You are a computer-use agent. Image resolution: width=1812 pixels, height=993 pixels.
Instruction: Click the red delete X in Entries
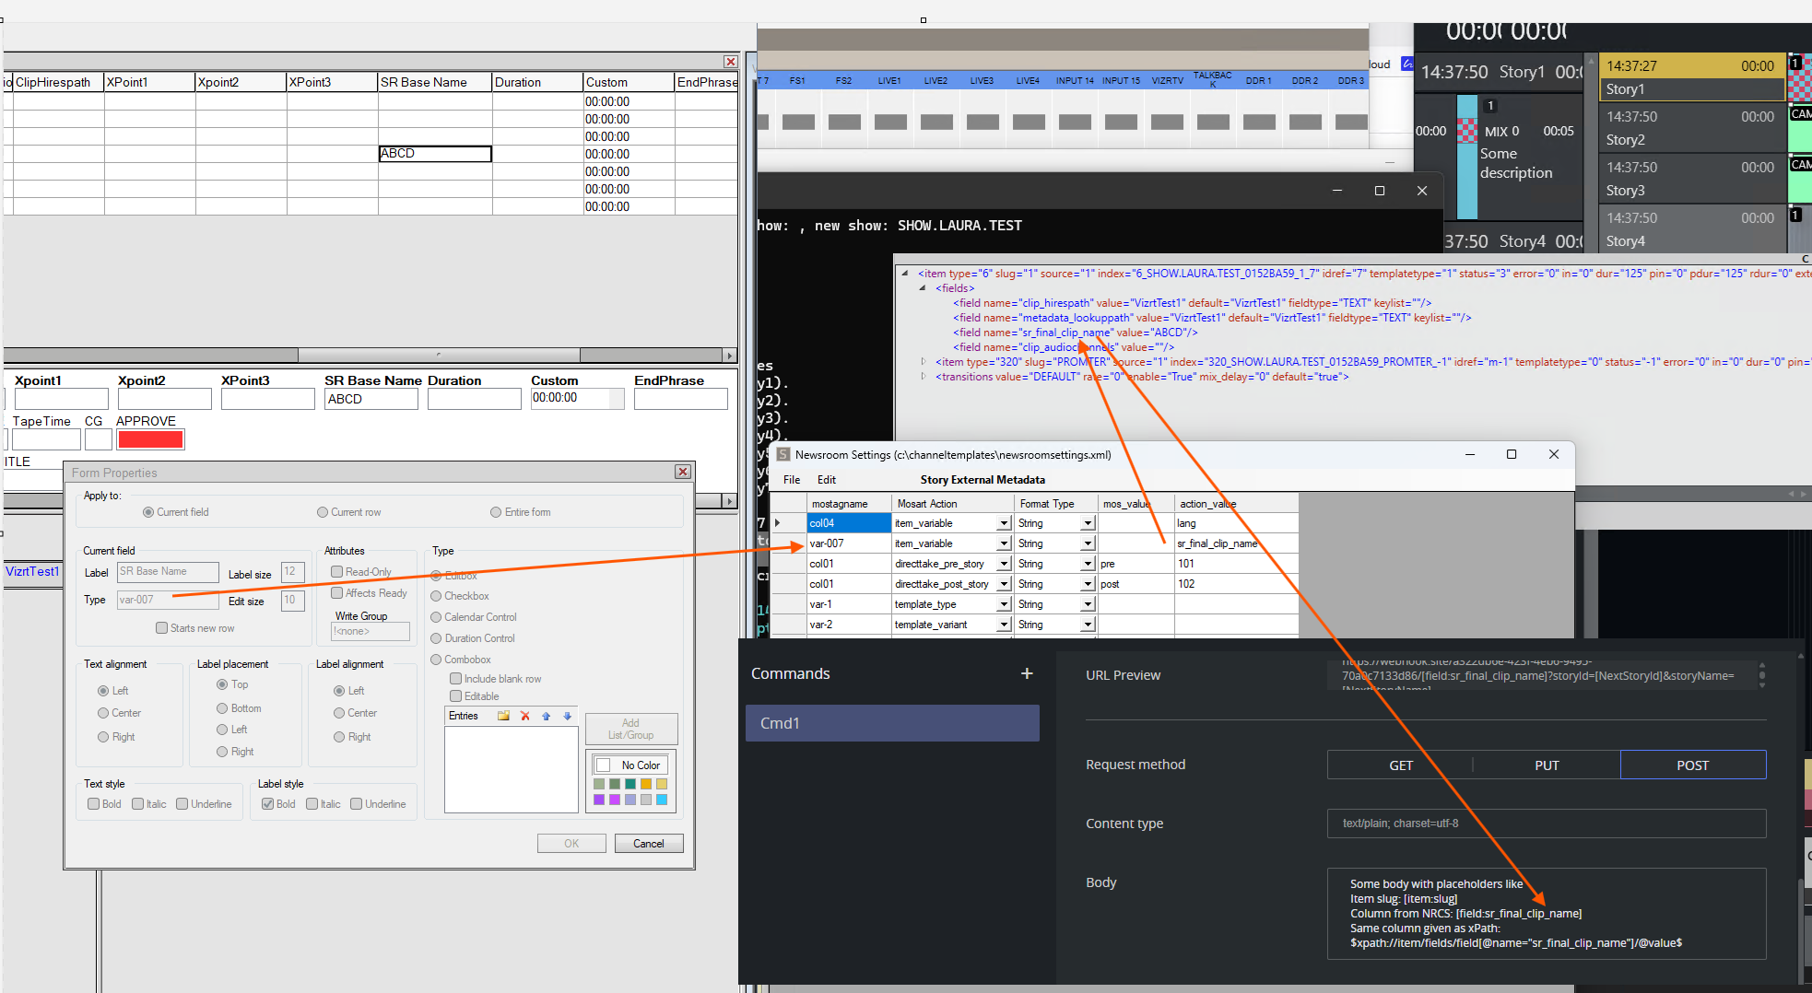pyautogui.click(x=525, y=716)
